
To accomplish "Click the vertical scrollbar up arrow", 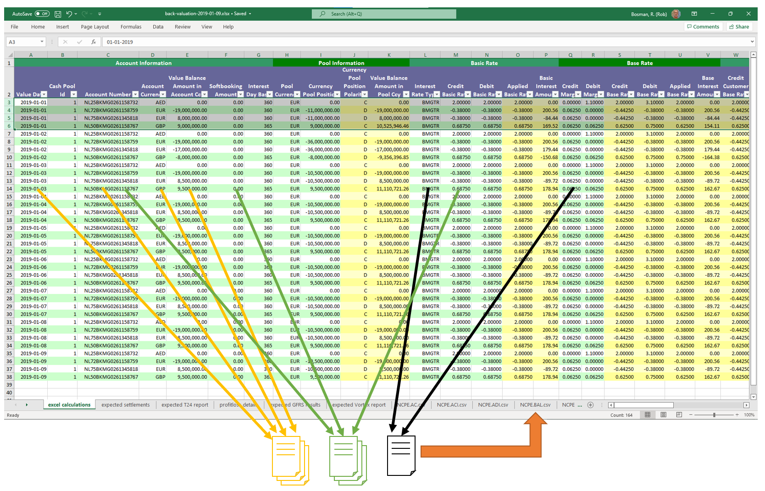I will point(753,55).
